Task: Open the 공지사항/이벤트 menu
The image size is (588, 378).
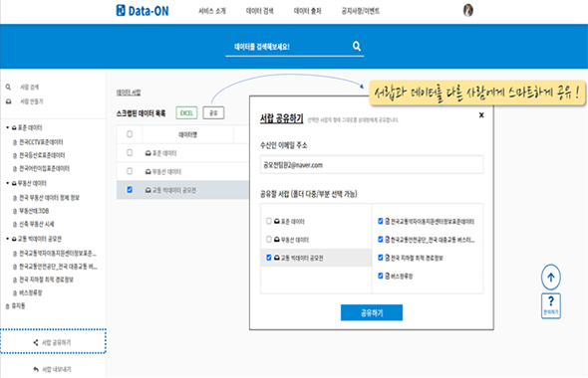Action: [361, 11]
